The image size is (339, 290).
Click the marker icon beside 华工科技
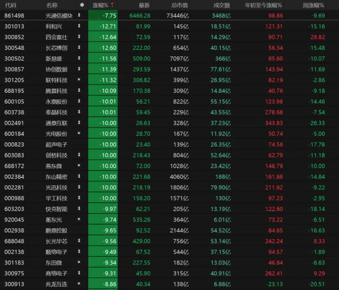pos(79,198)
